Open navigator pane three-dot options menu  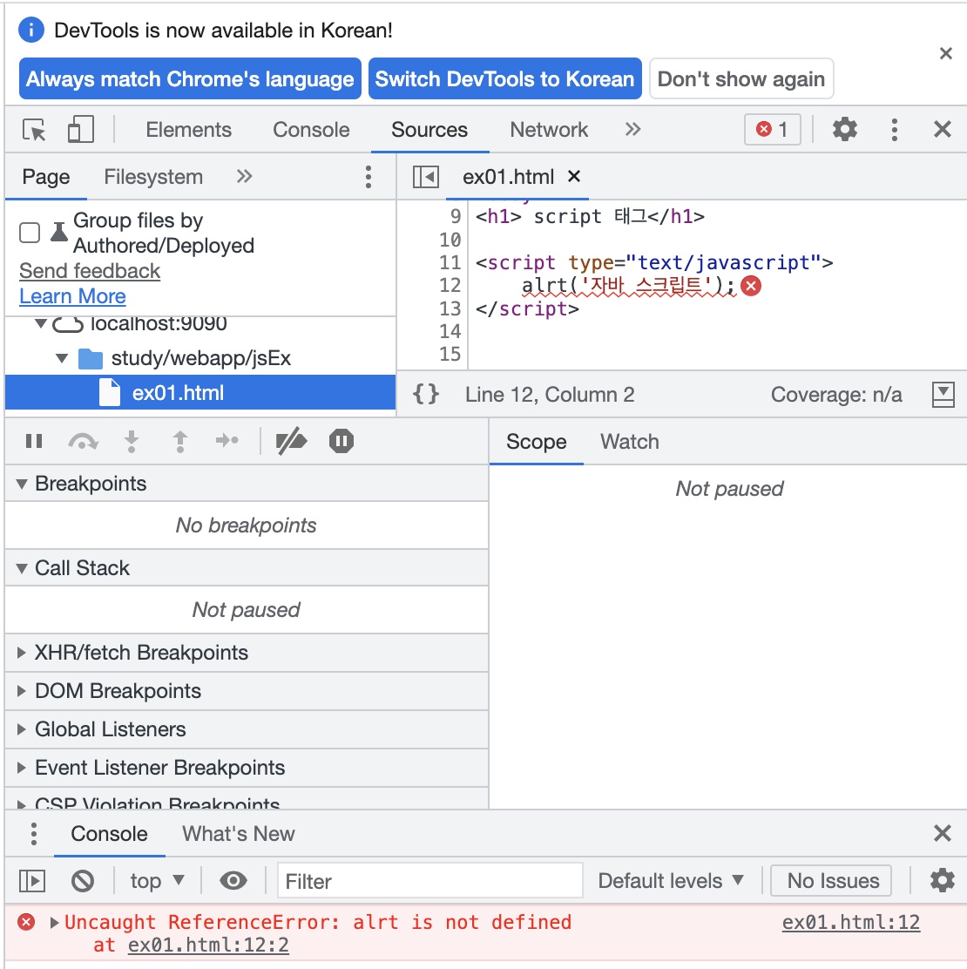pos(369,177)
